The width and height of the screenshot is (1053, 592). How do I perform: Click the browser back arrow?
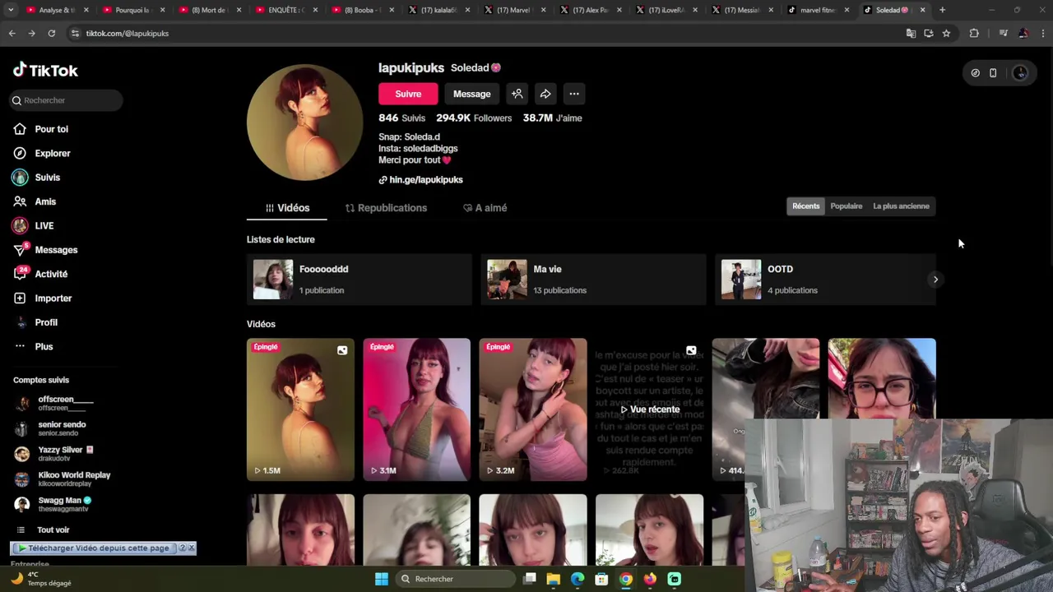(x=12, y=34)
